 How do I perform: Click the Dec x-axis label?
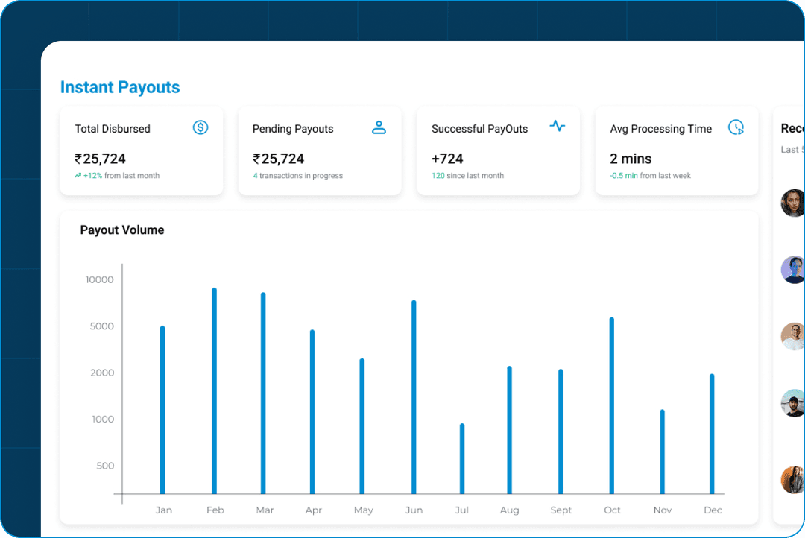713,510
